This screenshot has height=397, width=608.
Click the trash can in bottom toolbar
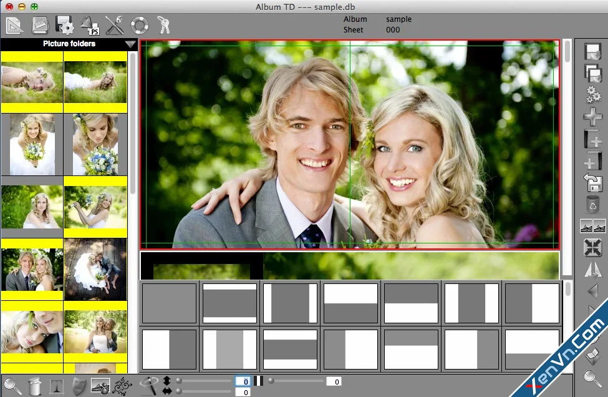pyautogui.click(x=35, y=386)
